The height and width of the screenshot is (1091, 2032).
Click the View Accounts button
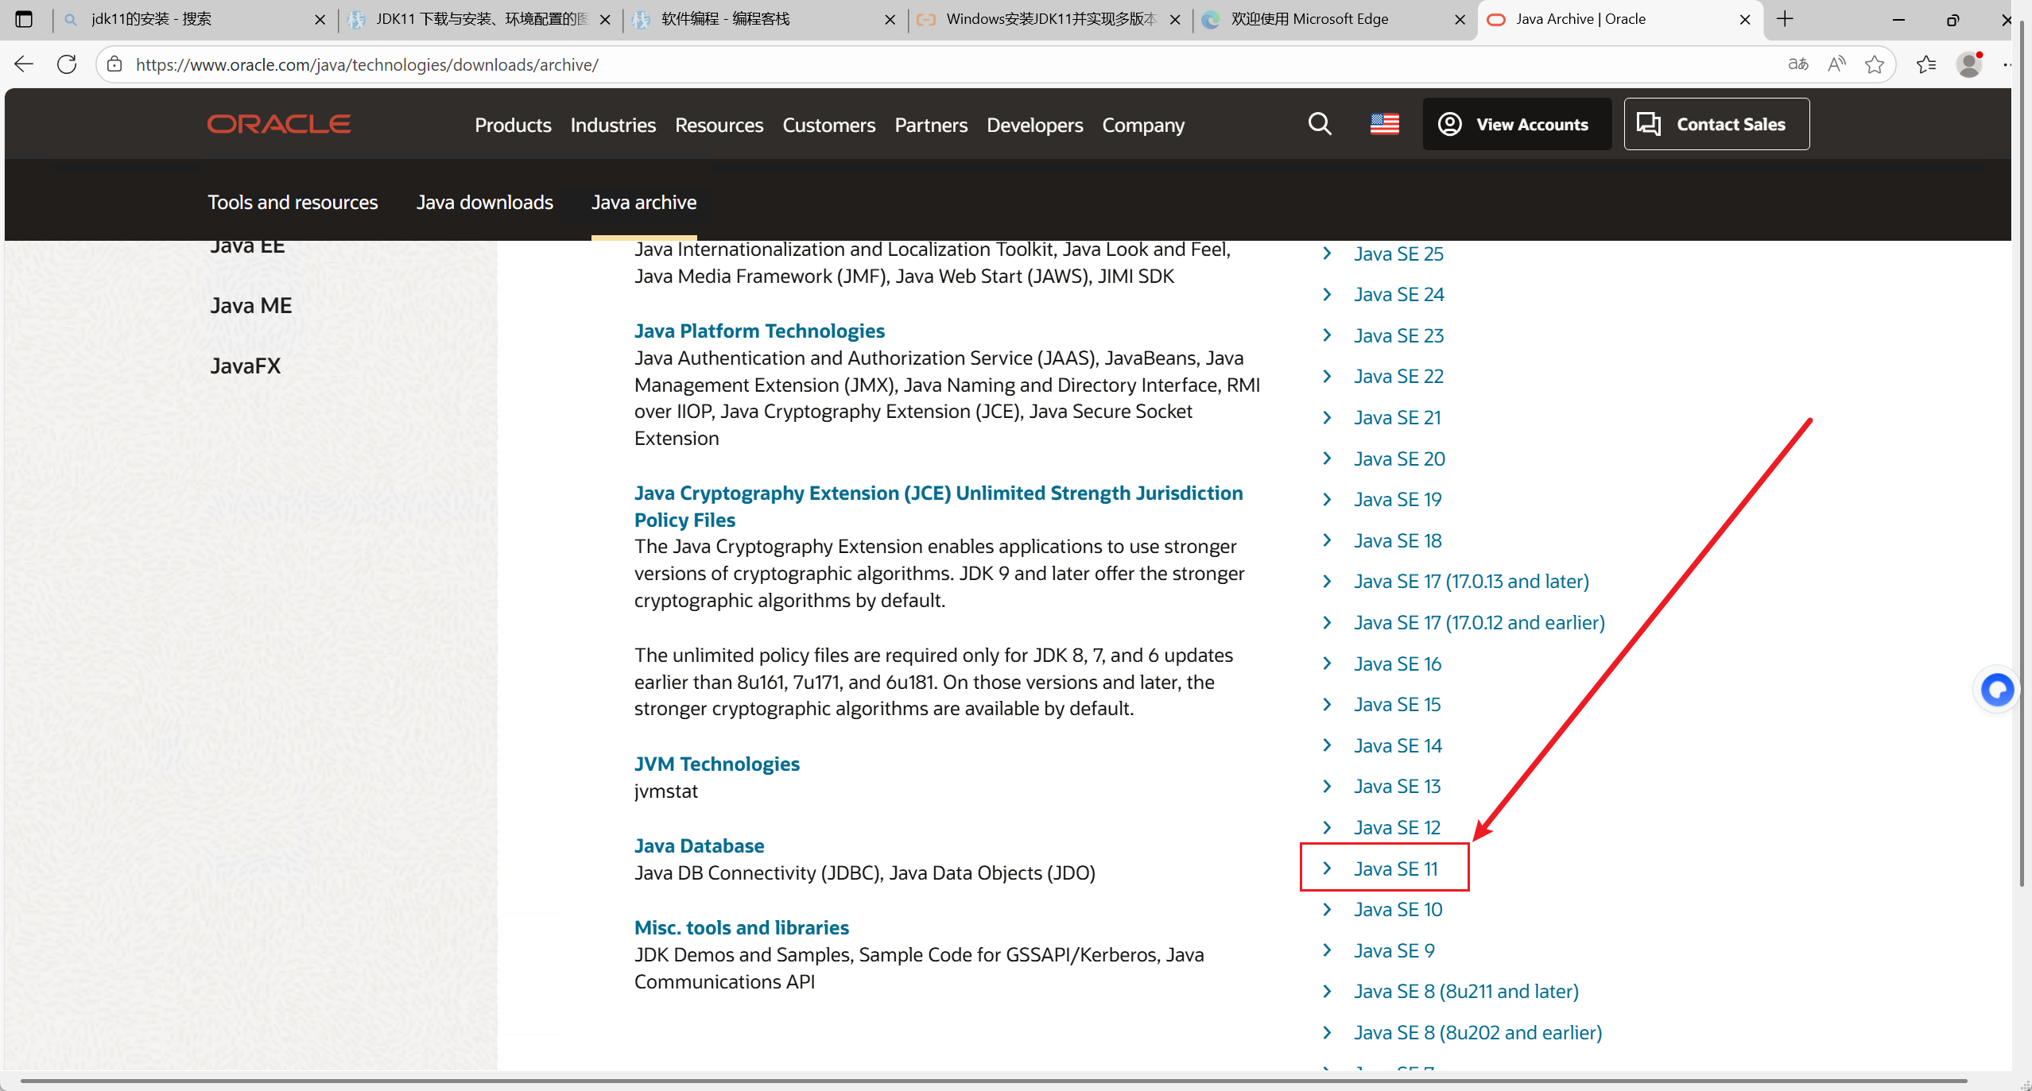tap(1516, 124)
